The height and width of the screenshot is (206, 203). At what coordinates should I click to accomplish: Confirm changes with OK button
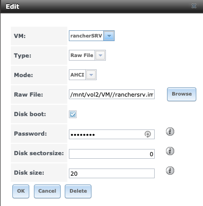tap(21, 191)
